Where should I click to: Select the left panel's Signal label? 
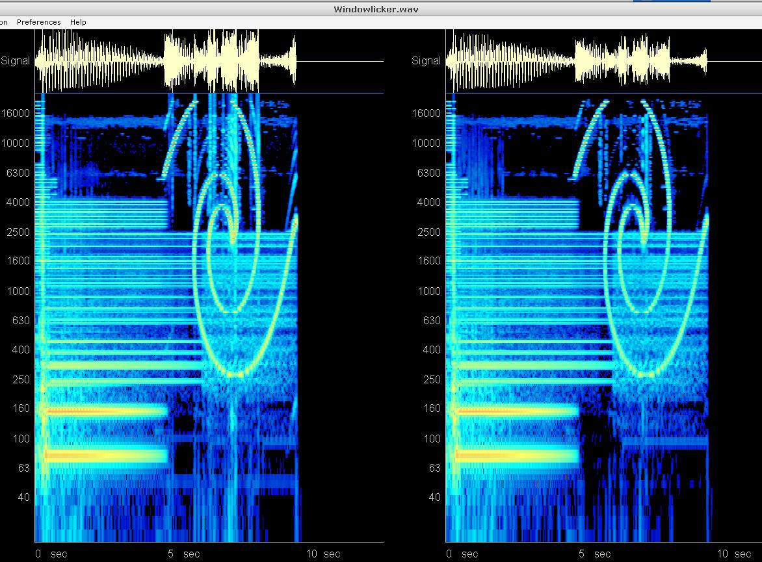[15, 60]
